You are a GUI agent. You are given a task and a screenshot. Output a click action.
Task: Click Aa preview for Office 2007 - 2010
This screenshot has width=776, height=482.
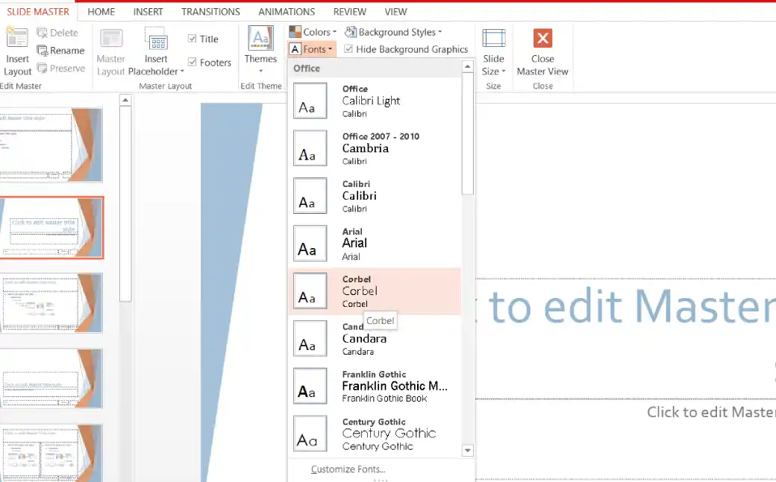(x=310, y=148)
